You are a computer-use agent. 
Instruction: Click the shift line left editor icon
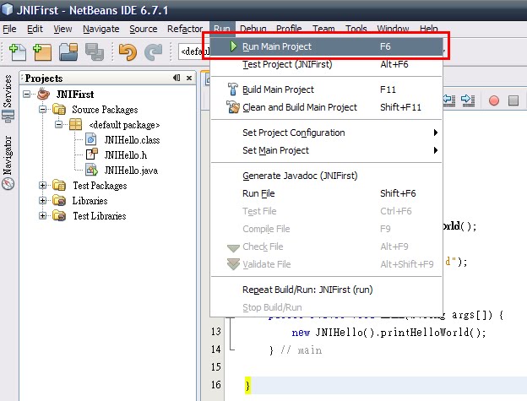point(449,100)
